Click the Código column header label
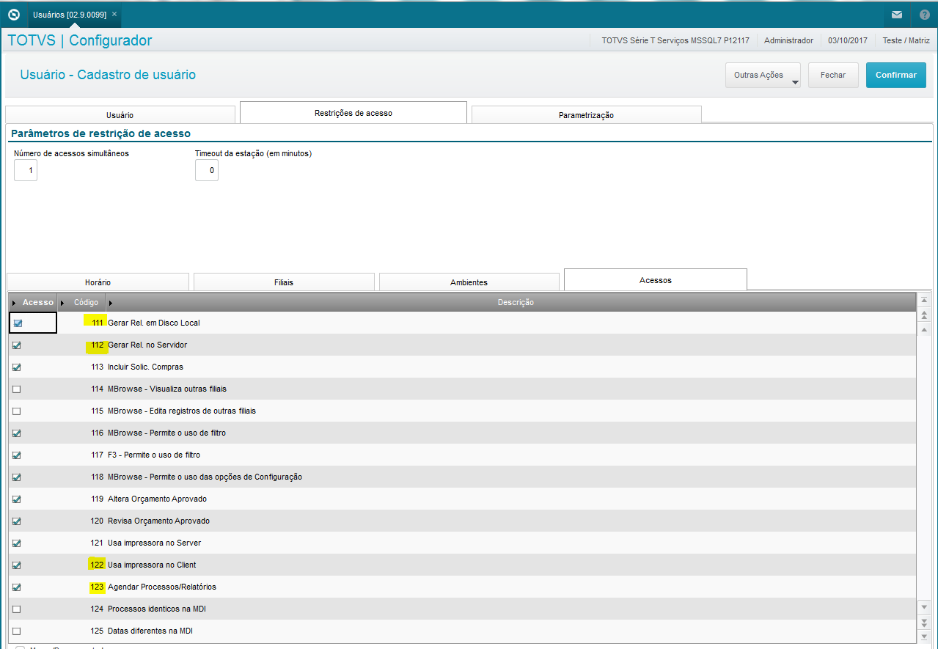938x649 pixels. (x=86, y=302)
